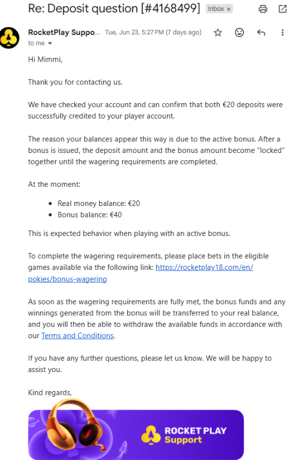The image size is (287, 460).
Task: Click the Inbox label tag
Action: click(x=216, y=9)
